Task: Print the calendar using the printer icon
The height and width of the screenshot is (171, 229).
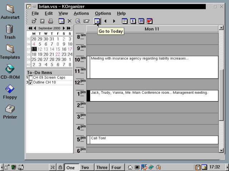Action: [x=51, y=21]
